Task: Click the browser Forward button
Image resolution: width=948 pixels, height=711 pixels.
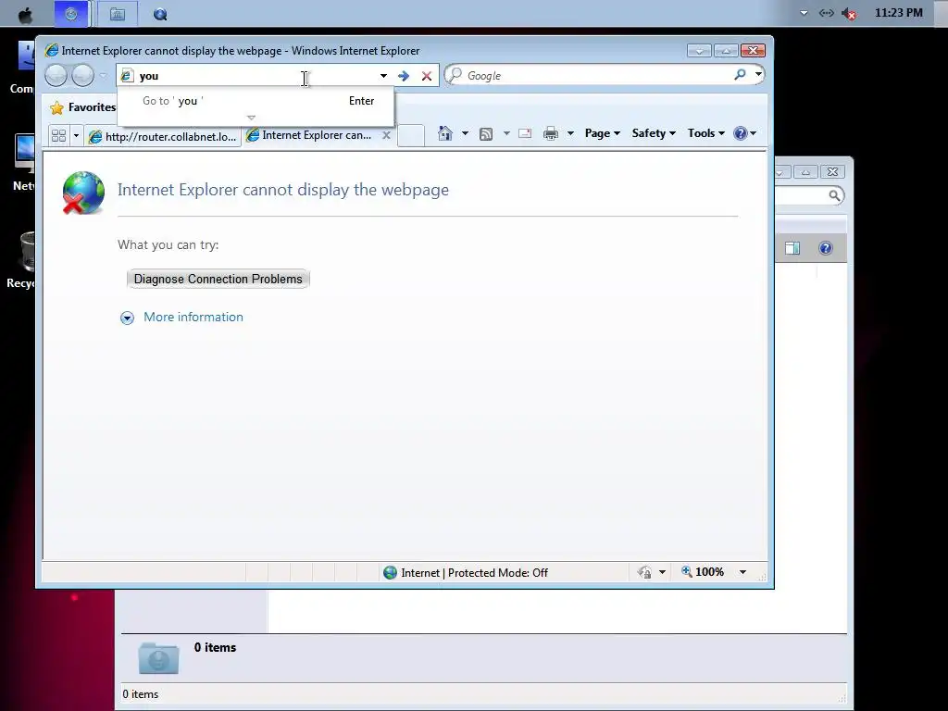Action: (x=82, y=76)
